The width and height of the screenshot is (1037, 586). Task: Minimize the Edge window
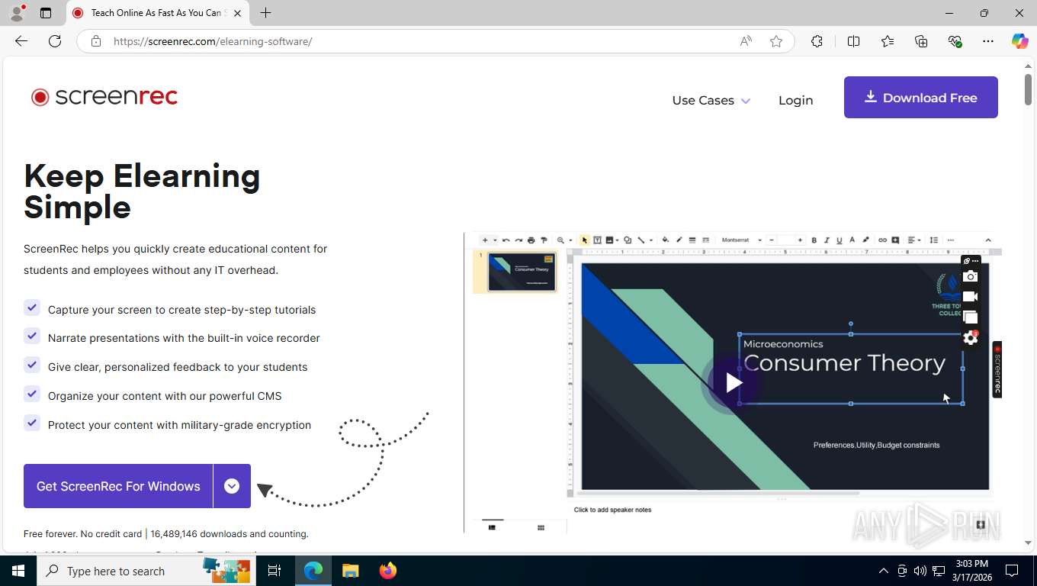(949, 13)
